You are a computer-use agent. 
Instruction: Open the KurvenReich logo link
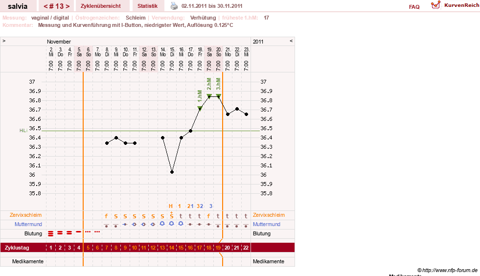[x=455, y=5]
